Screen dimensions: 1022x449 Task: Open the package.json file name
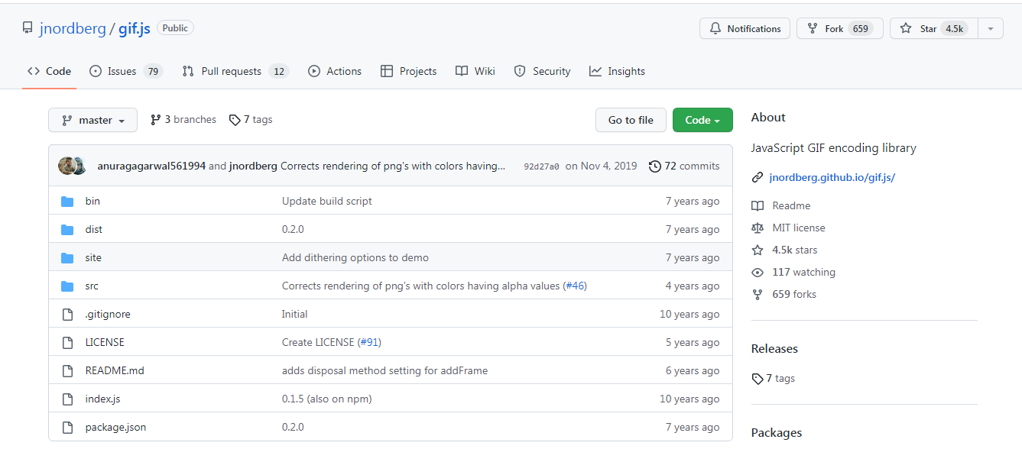[115, 427]
